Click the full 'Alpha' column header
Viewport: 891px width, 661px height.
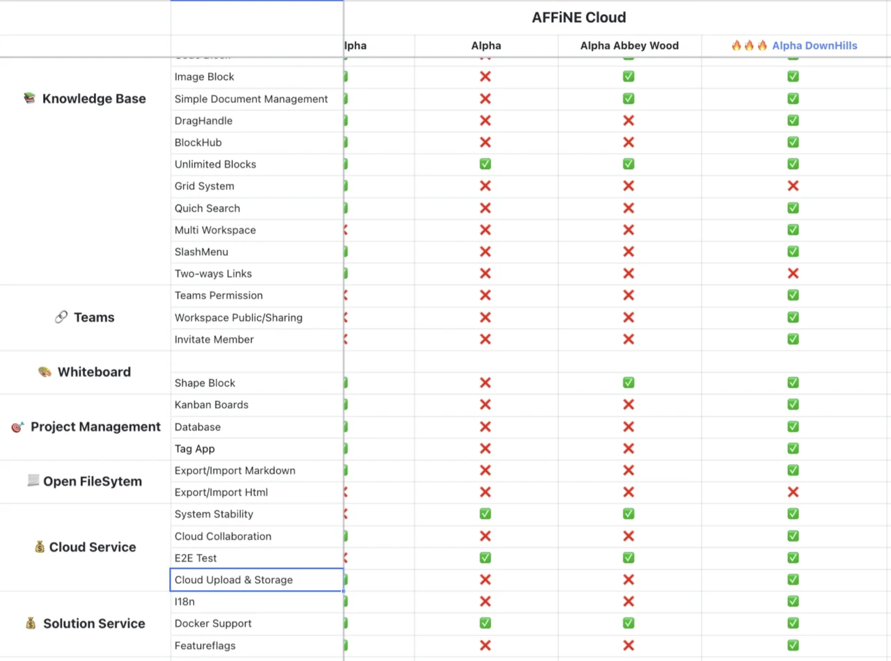point(486,46)
